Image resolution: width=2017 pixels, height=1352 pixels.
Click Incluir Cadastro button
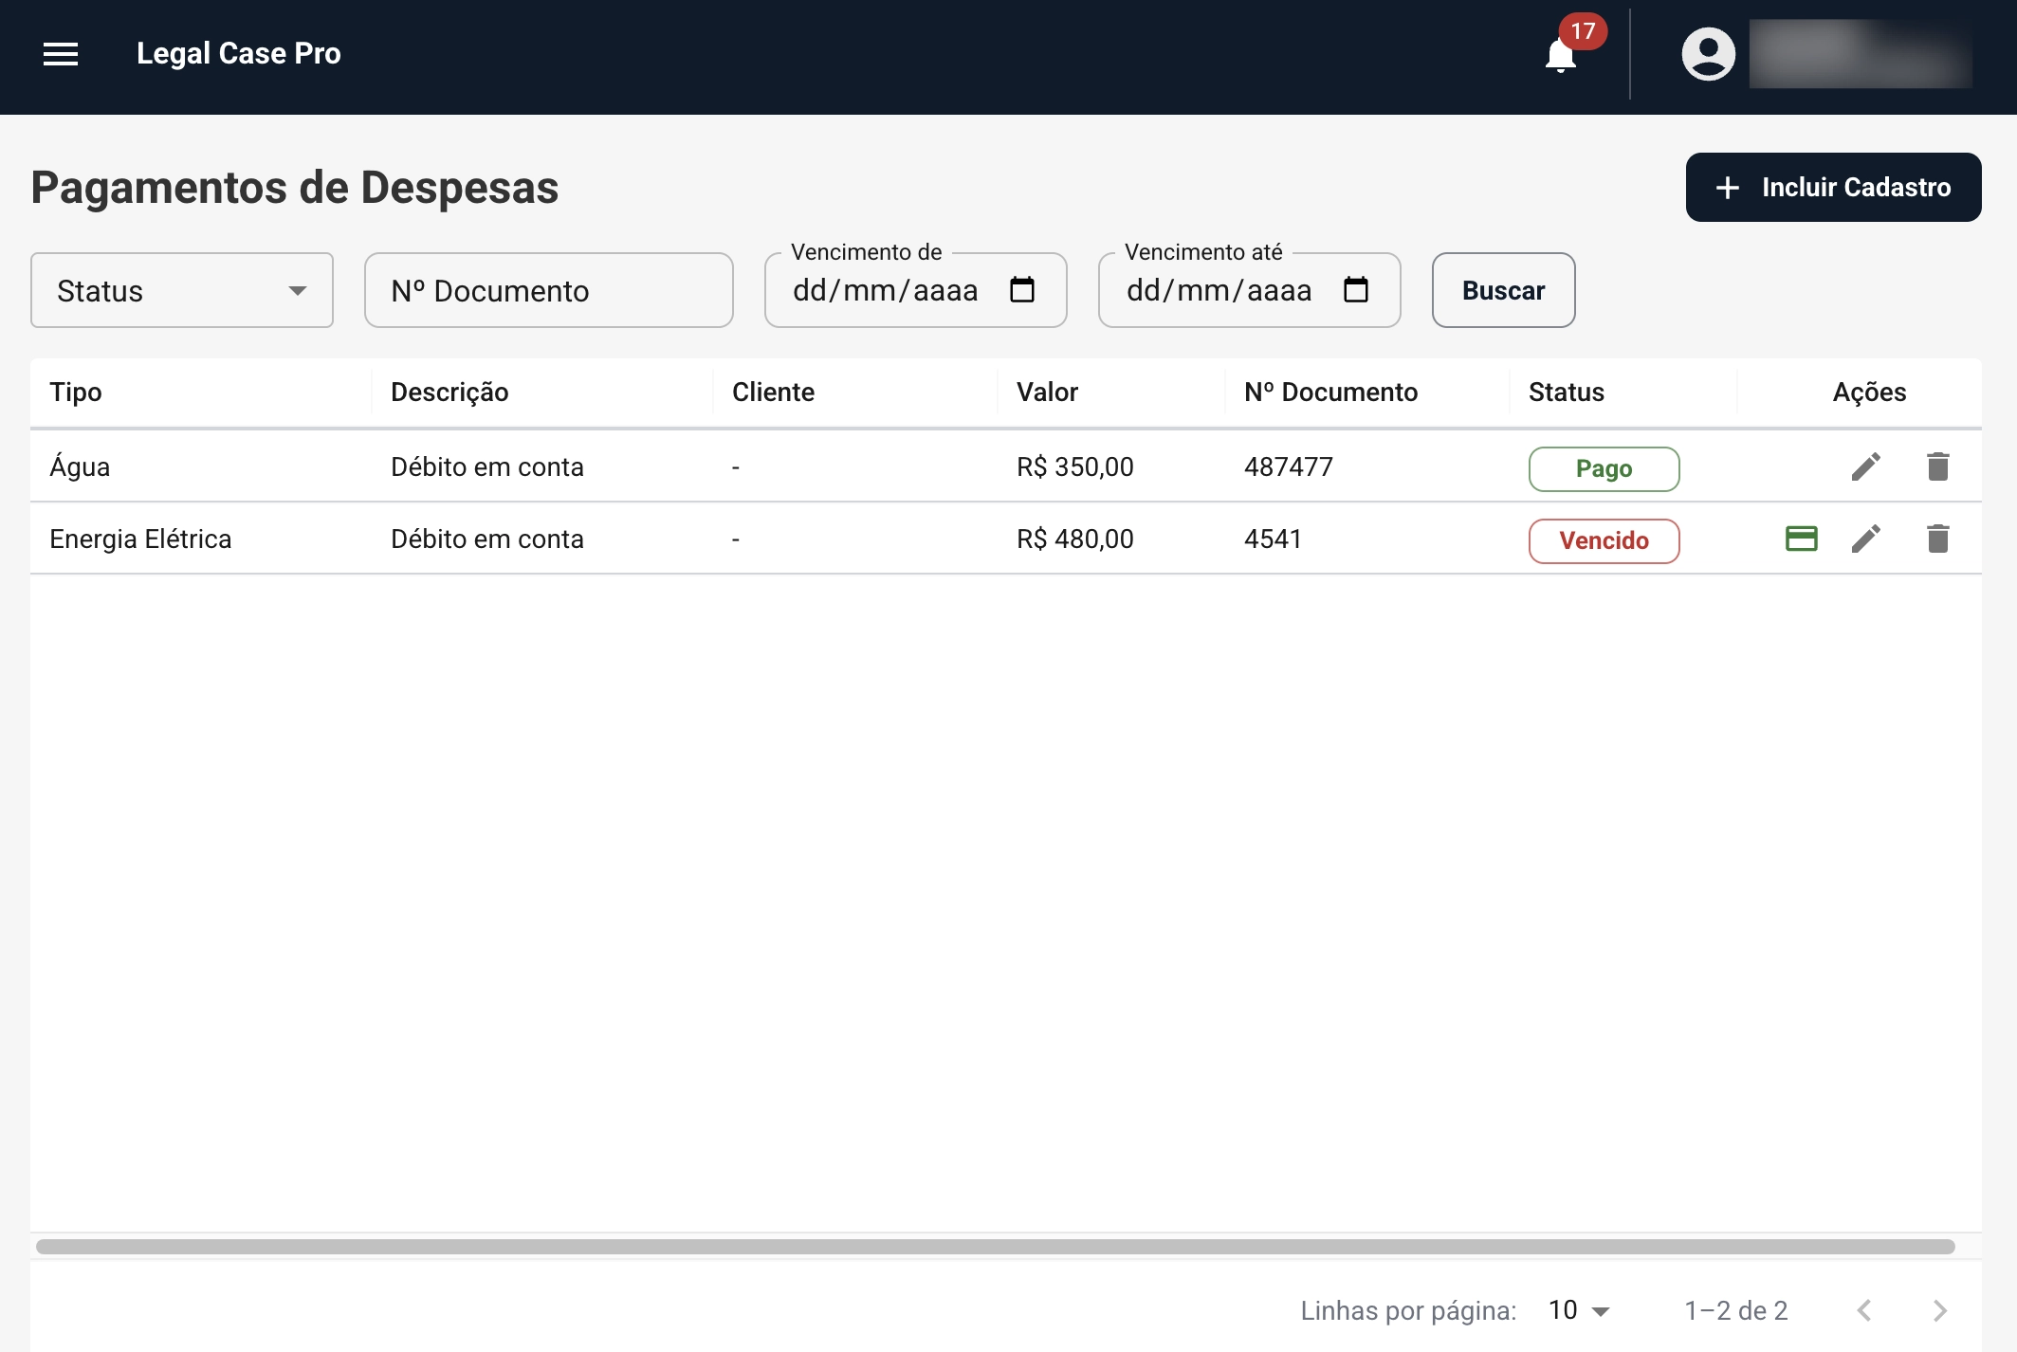pyautogui.click(x=1833, y=187)
